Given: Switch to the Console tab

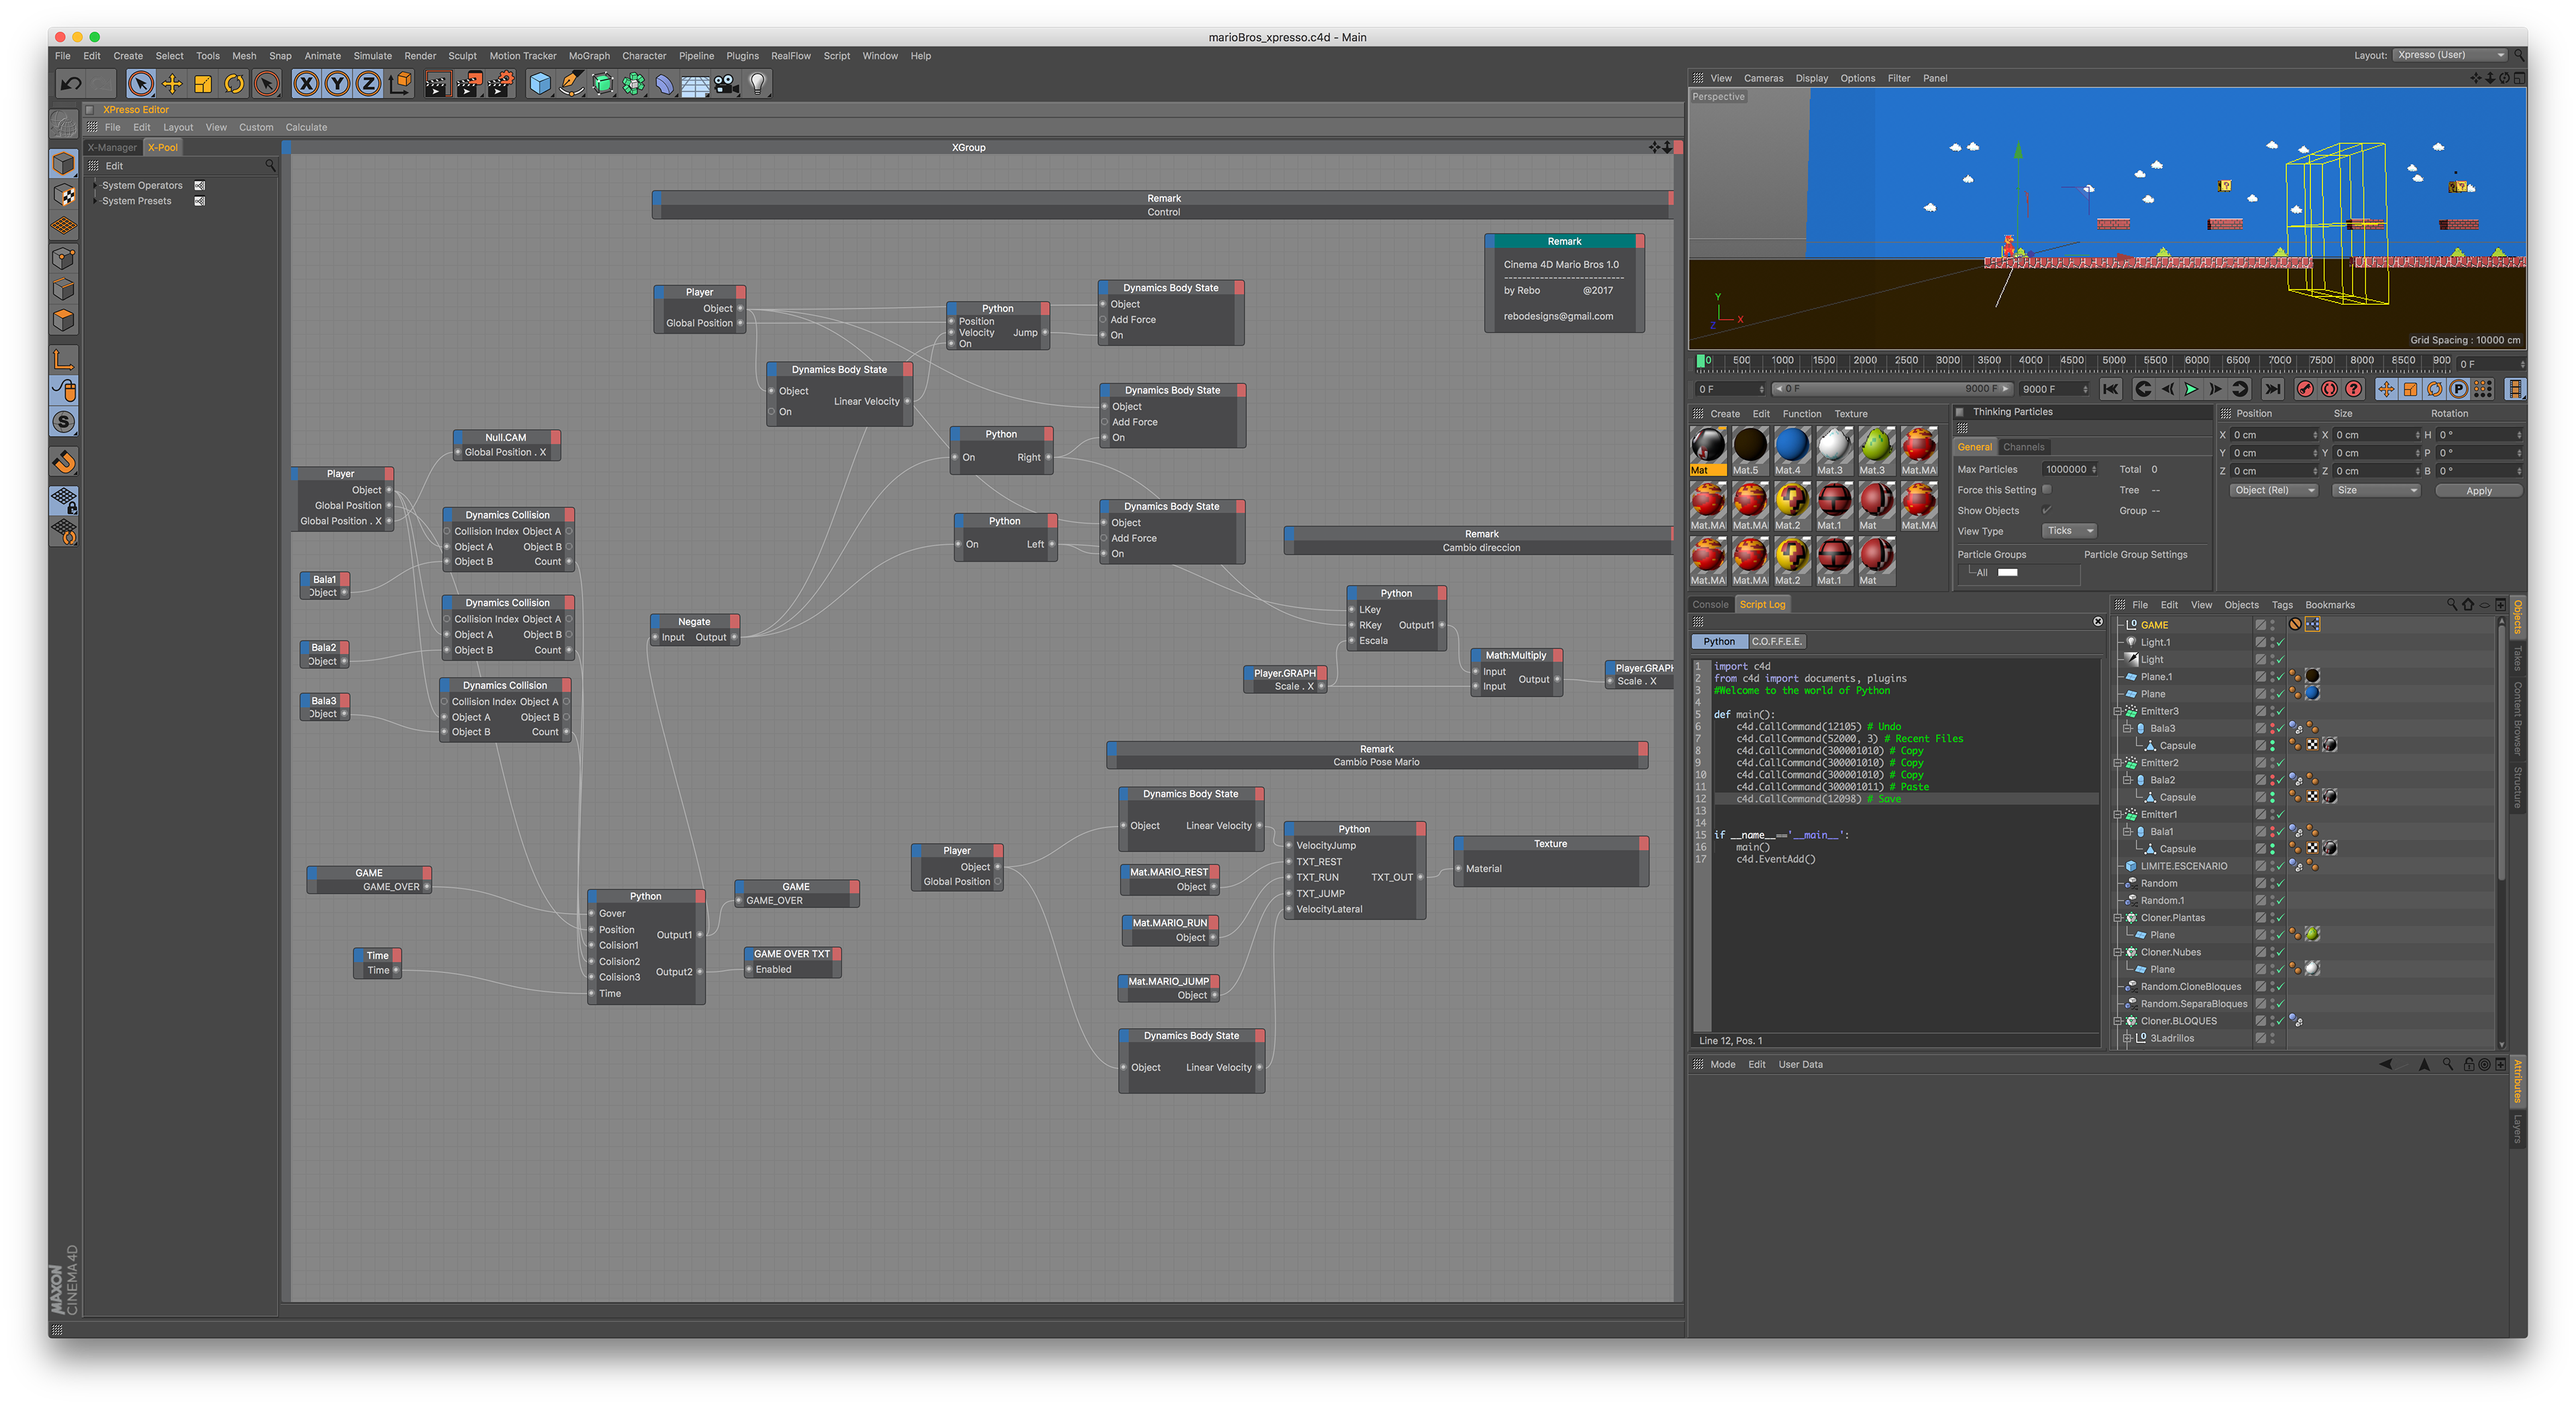Looking at the screenshot, I should (x=1710, y=604).
